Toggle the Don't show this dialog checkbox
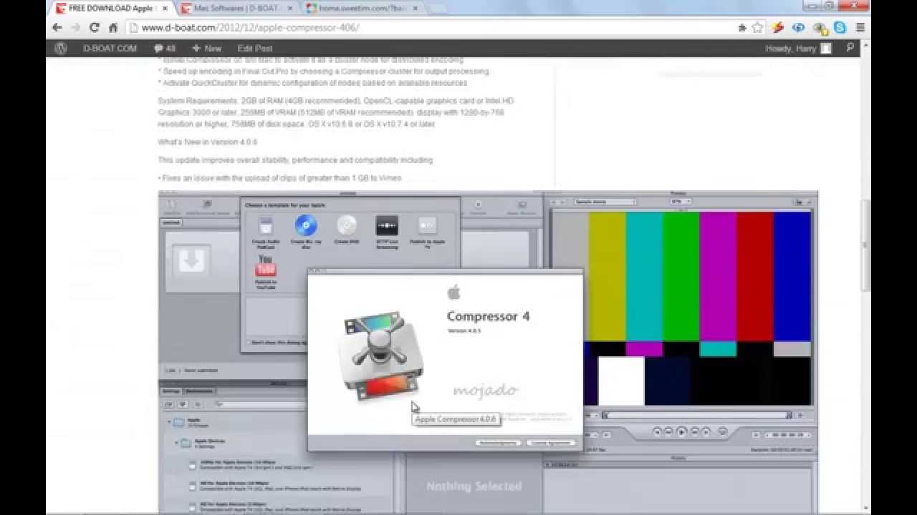 coord(249,343)
